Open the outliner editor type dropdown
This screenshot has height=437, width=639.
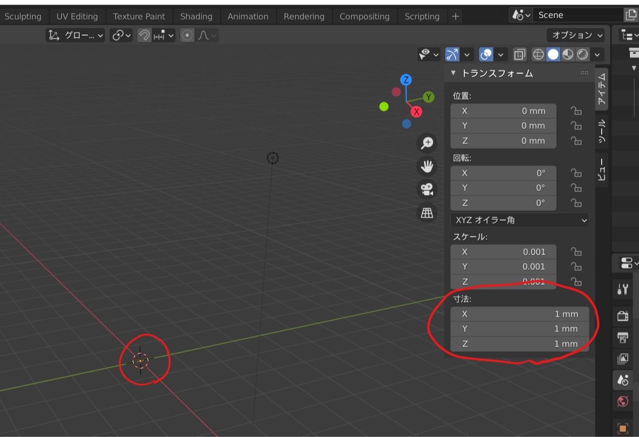pos(629,35)
